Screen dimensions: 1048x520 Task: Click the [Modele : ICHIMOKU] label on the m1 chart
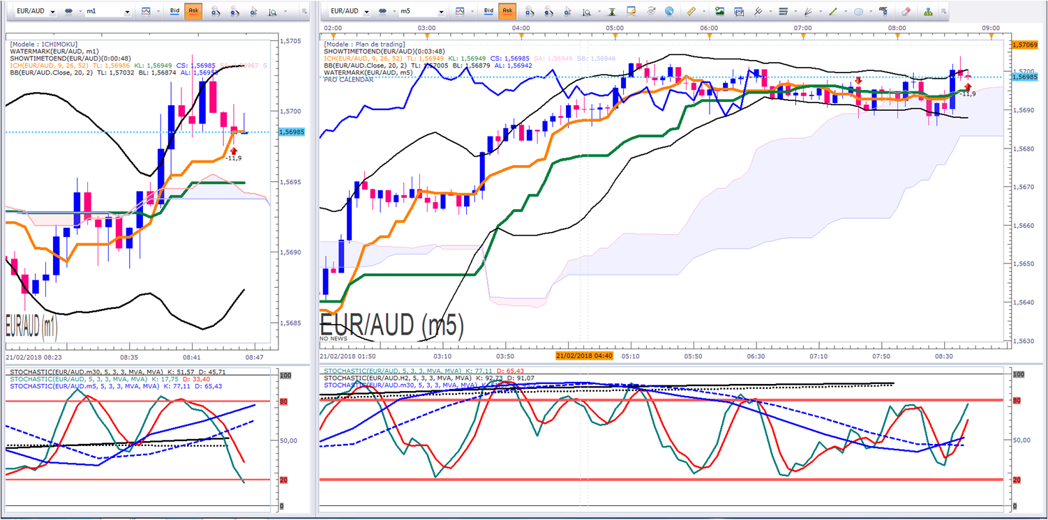tap(44, 44)
